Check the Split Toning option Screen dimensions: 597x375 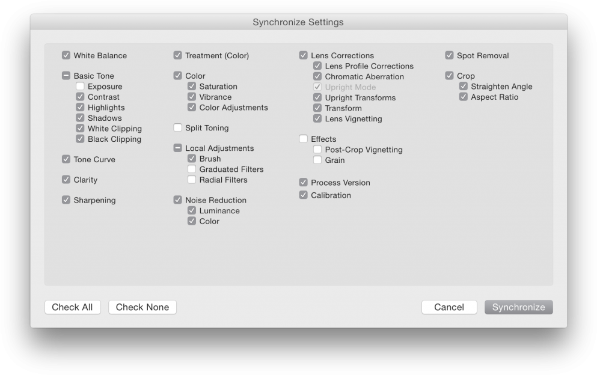(x=178, y=128)
